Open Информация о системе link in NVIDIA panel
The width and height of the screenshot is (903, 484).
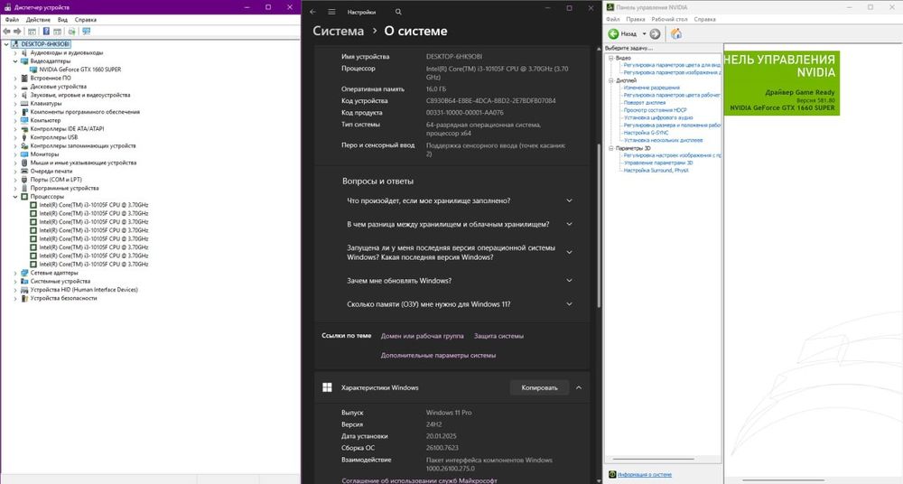click(x=645, y=475)
